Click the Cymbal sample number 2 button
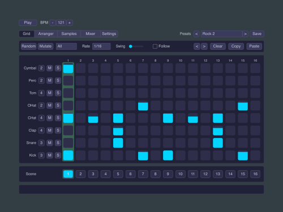 click(41, 68)
